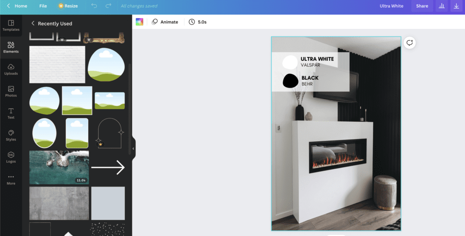Open the insights chart icon

coord(441,6)
